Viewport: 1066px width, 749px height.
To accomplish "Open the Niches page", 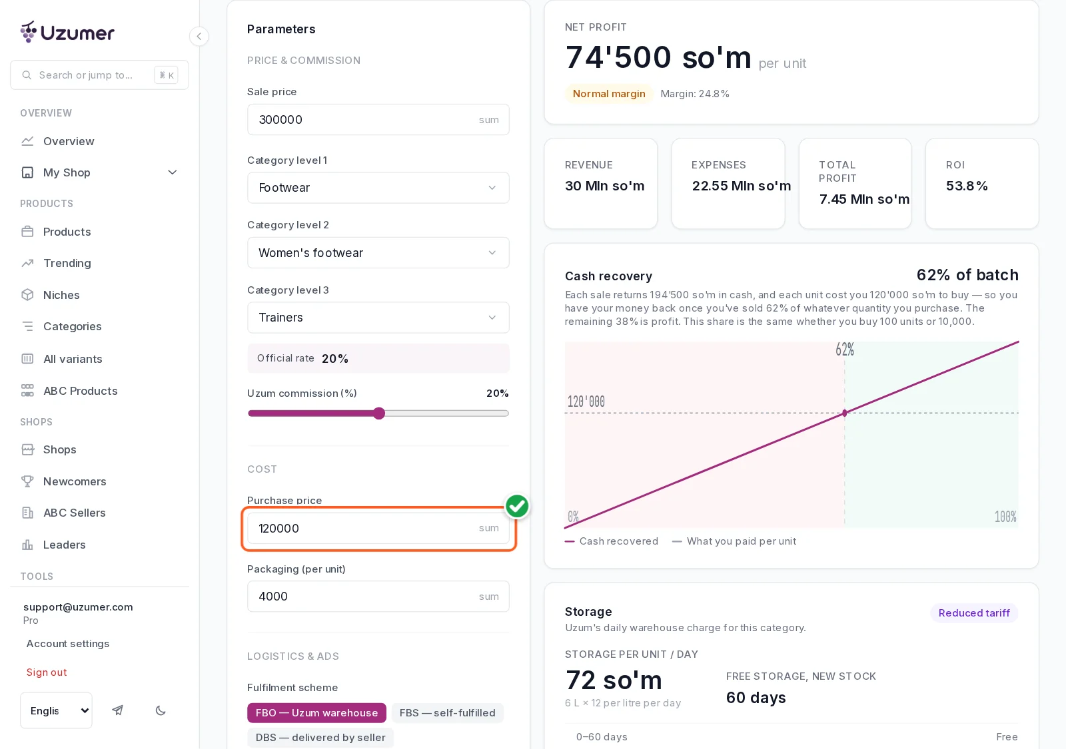I will [x=100, y=295].
